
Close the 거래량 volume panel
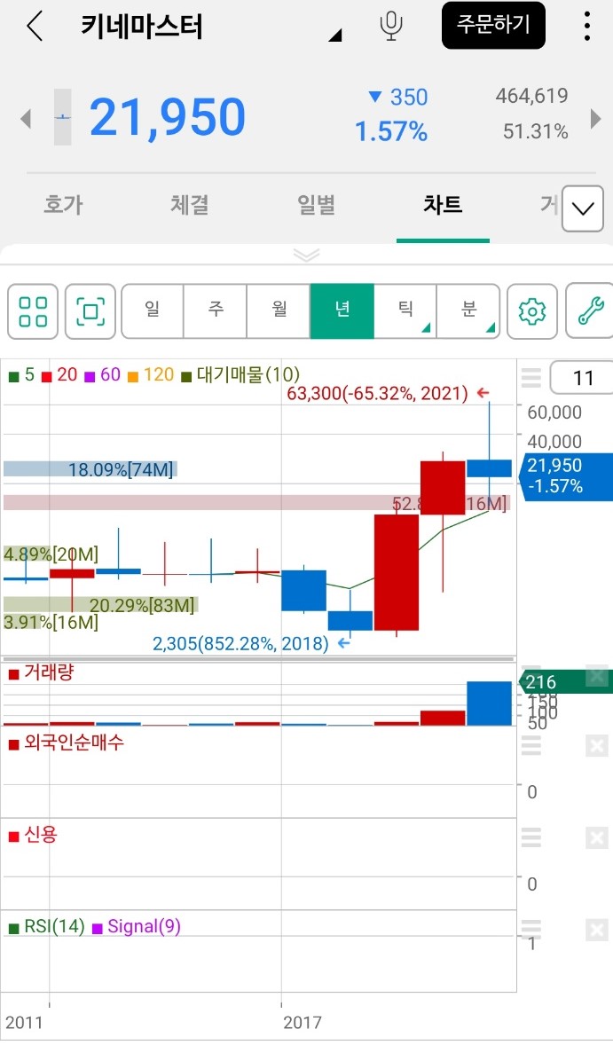tap(597, 675)
